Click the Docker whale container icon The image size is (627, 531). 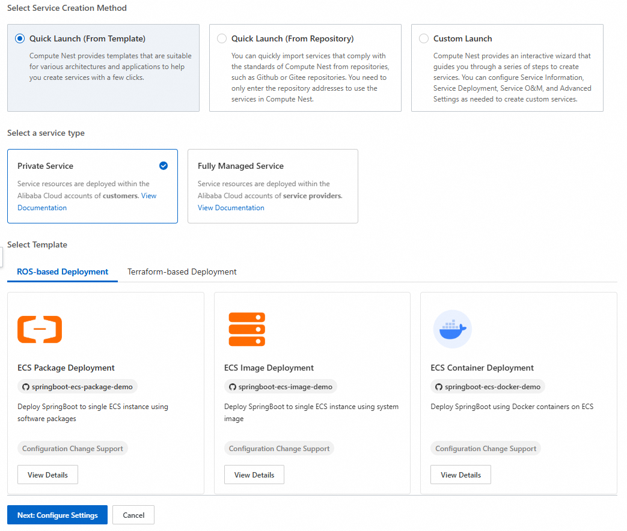(452, 329)
